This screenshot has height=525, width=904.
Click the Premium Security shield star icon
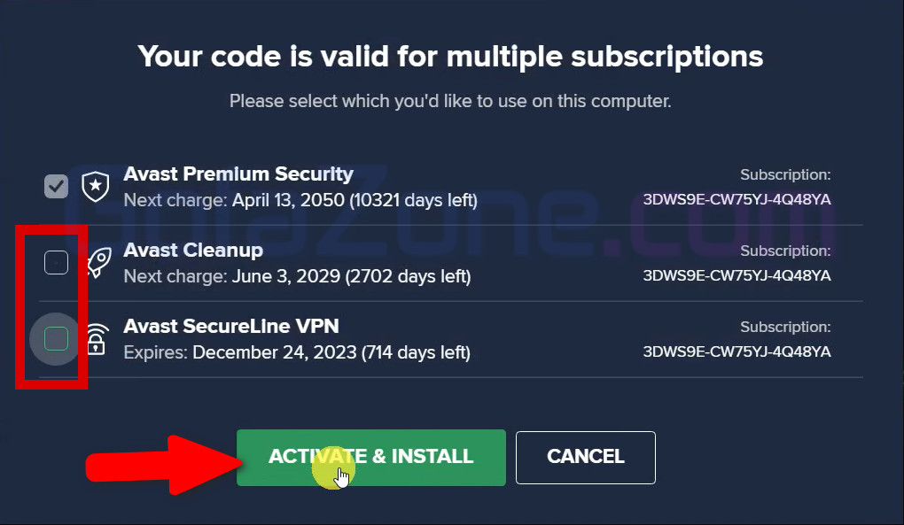(94, 186)
